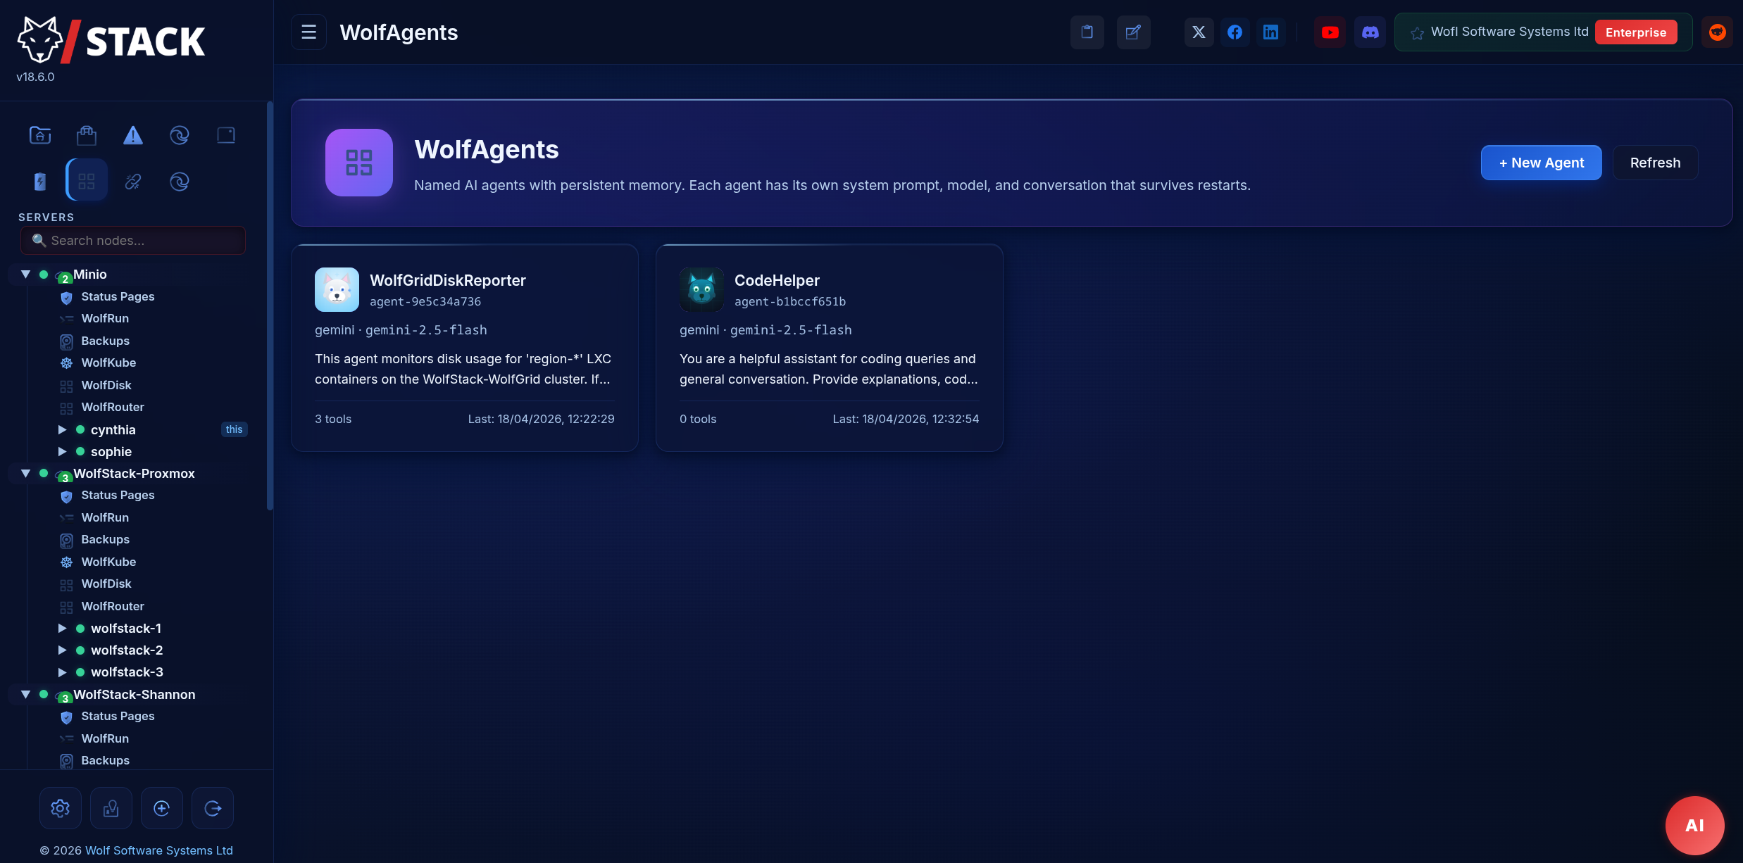Viewport: 1743px width, 863px height.
Task: Click 'Last: 18/04/2026, 12:22:29' timestamp
Action: pos(541,419)
